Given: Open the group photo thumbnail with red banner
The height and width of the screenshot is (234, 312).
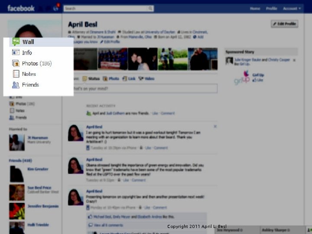Looking at the screenshot, I should click(113, 59).
